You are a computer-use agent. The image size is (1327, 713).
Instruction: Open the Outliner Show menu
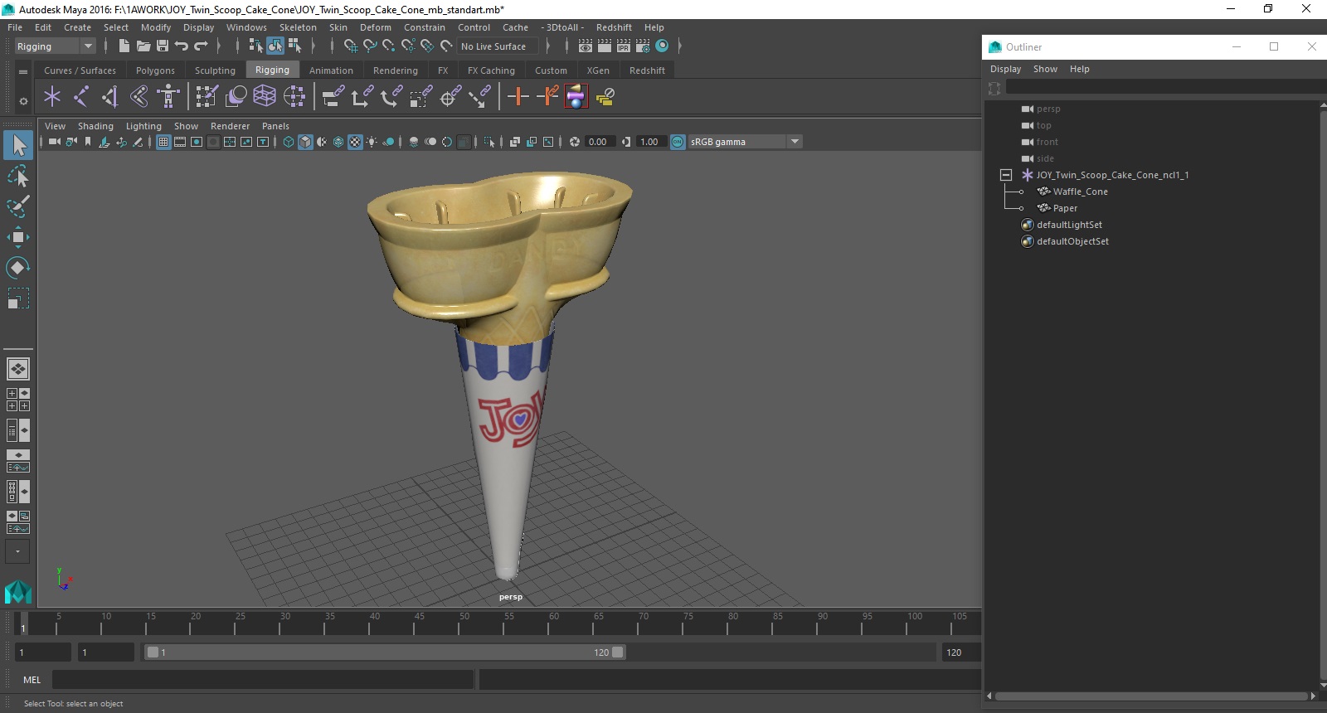point(1045,69)
